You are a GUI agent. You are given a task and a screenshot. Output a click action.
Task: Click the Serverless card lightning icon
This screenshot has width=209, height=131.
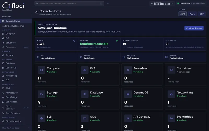pyautogui.click(x=128, y=70)
